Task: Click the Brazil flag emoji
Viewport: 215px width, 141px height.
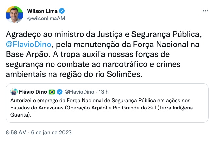Action: (52, 91)
